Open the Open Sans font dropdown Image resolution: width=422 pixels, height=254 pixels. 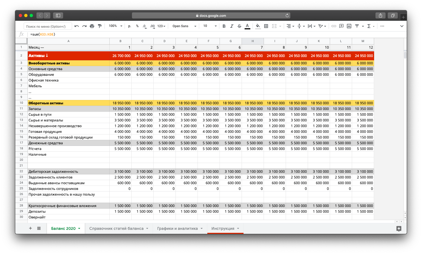click(184, 26)
